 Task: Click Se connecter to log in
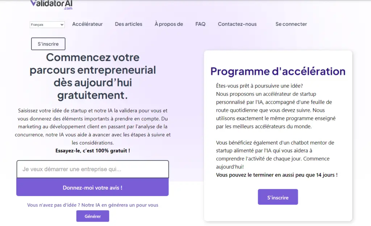coord(291,24)
